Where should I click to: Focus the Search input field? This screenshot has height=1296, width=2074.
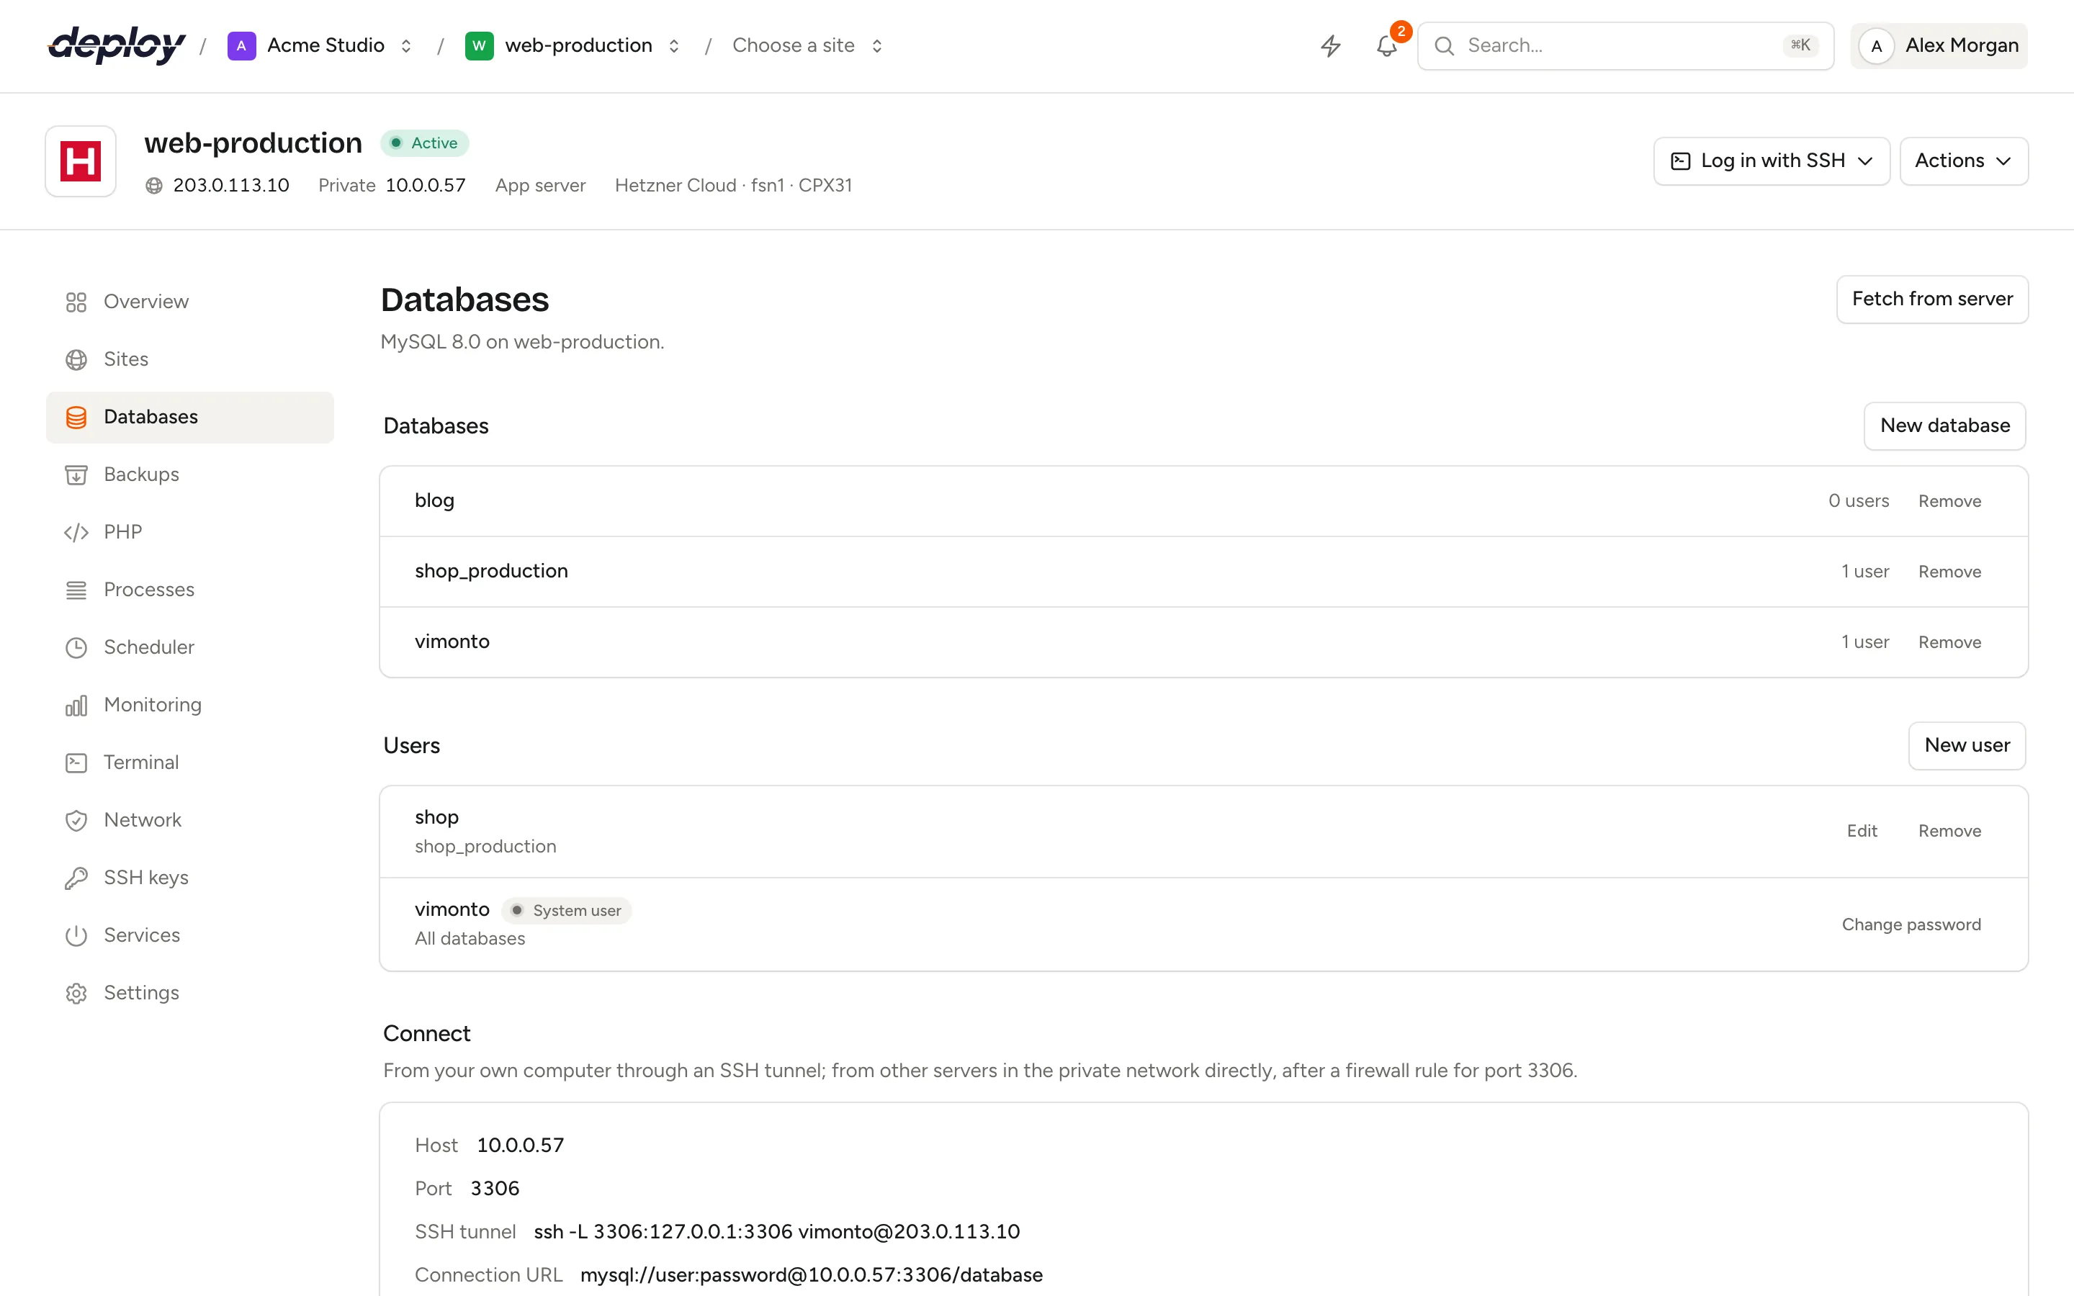[1625, 45]
